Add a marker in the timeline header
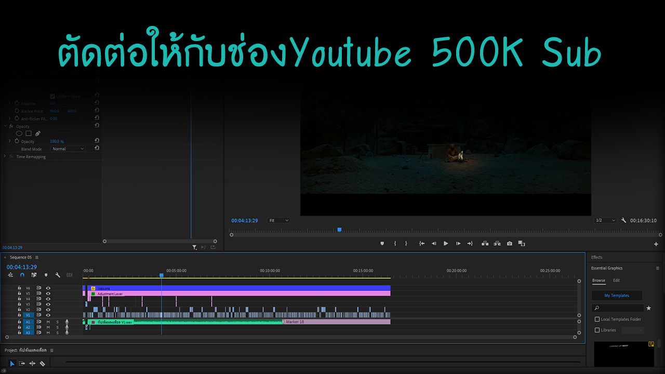 click(46, 275)
